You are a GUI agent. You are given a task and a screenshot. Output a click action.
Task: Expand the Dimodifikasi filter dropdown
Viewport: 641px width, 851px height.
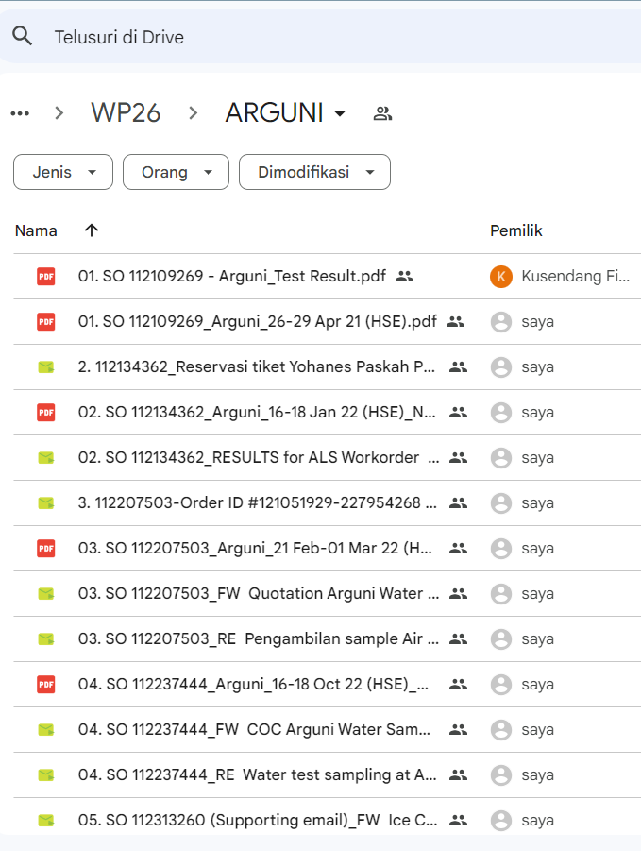(x=314, y=172)
